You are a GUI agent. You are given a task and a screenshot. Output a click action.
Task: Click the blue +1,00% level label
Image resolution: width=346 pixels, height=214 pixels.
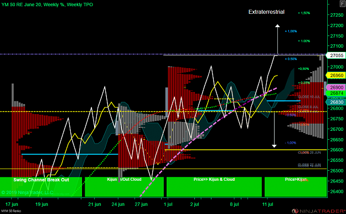[291, 31]
